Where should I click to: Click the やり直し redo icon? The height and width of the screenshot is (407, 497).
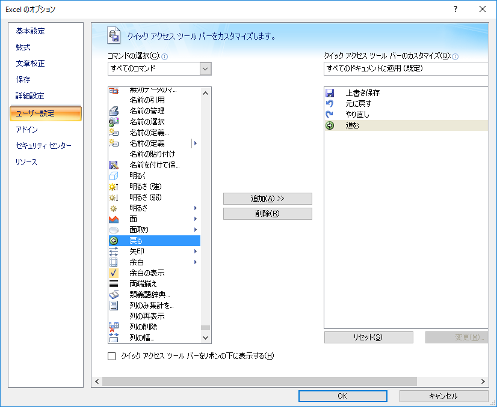pyautogui.click(x=330, y=115)
